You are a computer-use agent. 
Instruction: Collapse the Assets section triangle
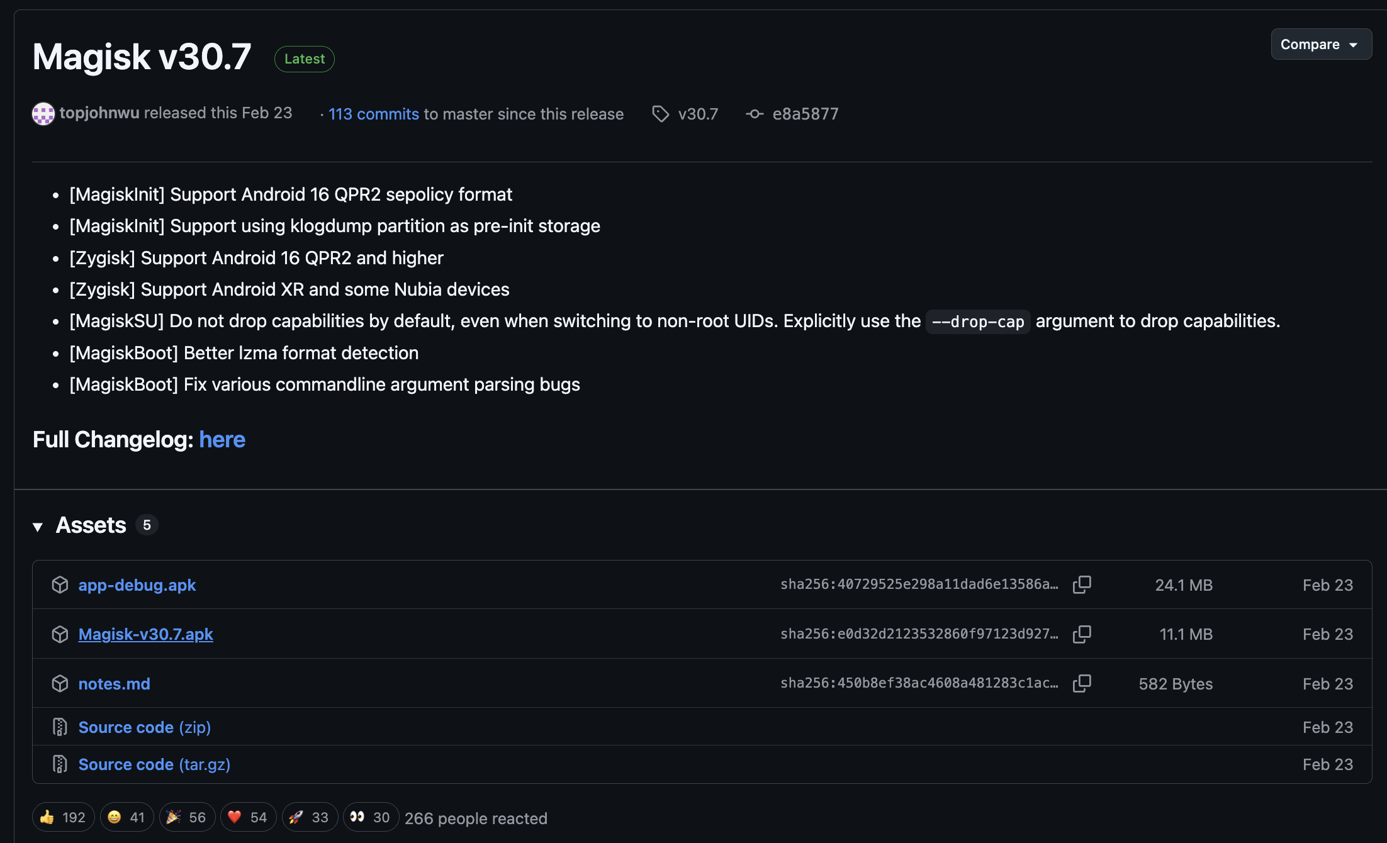click(38, 527)
